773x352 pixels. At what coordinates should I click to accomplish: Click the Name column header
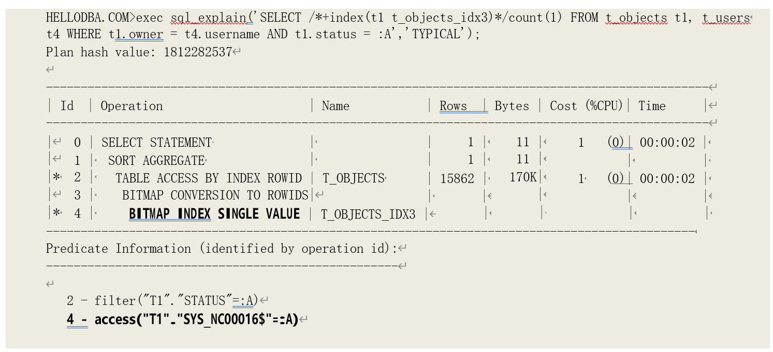(x=336, y=106)
